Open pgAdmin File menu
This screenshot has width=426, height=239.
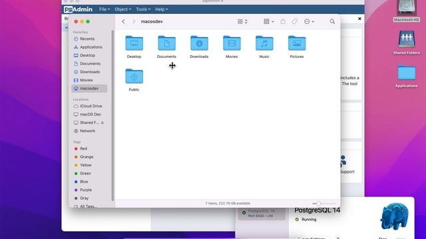(105, 9)
